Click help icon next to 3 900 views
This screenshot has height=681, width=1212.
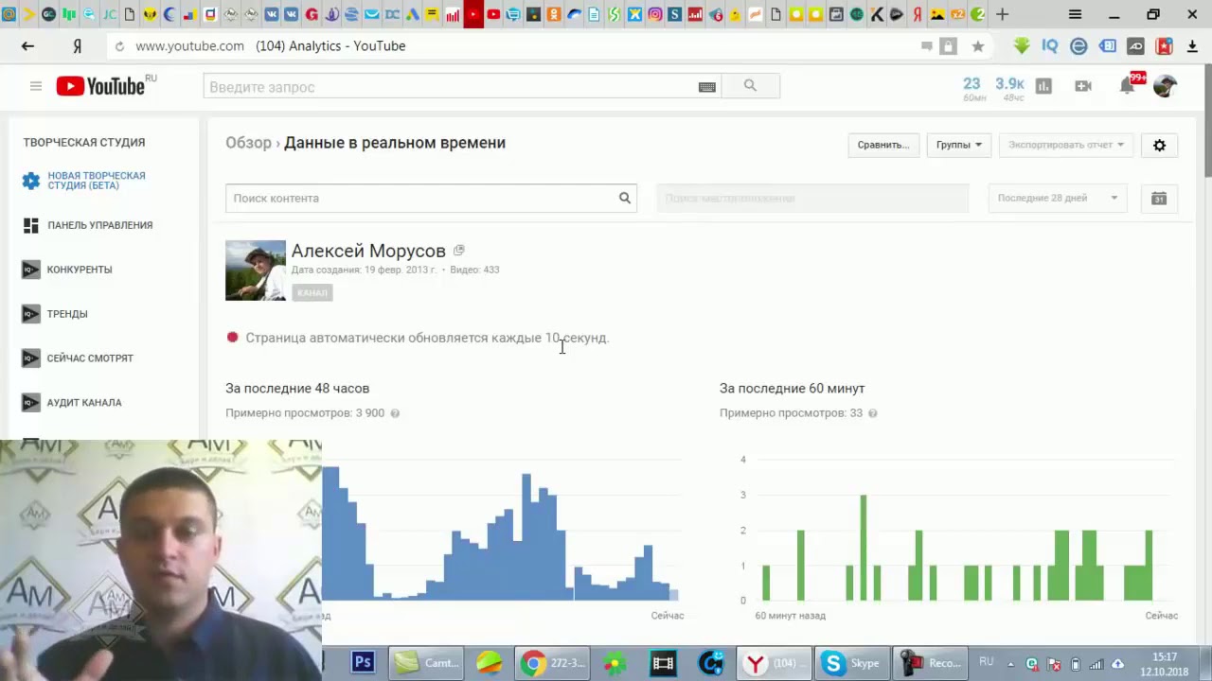[395, 413]
